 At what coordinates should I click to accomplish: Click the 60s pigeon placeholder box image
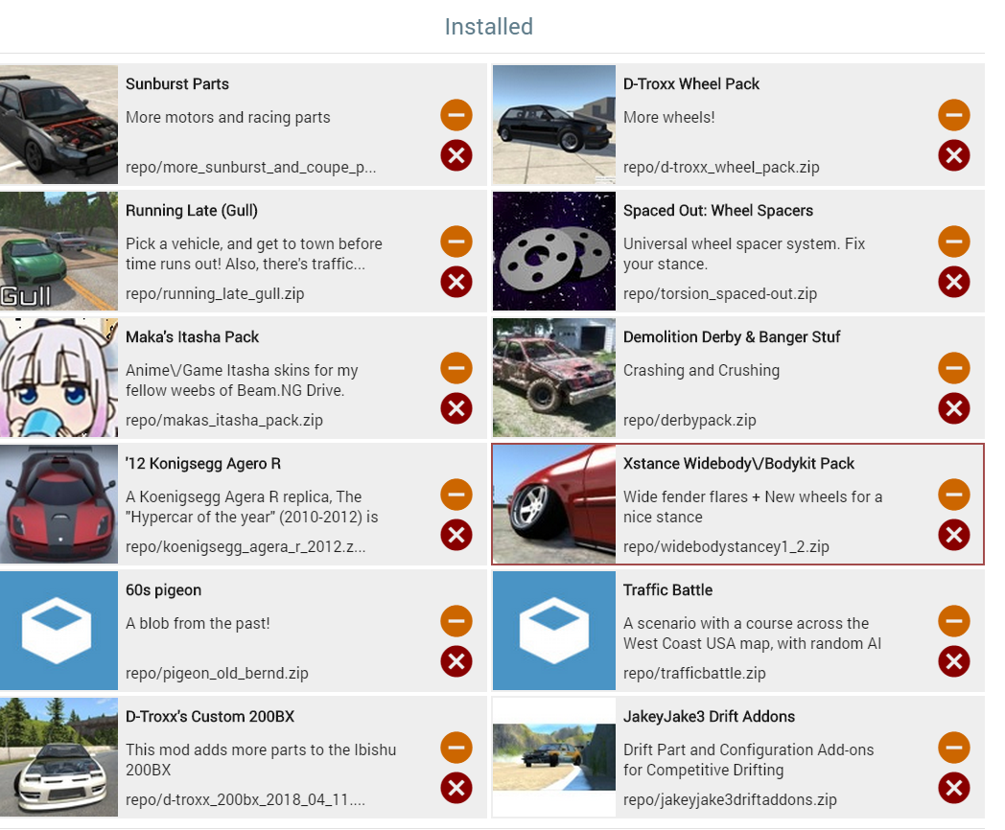[58, 631]
